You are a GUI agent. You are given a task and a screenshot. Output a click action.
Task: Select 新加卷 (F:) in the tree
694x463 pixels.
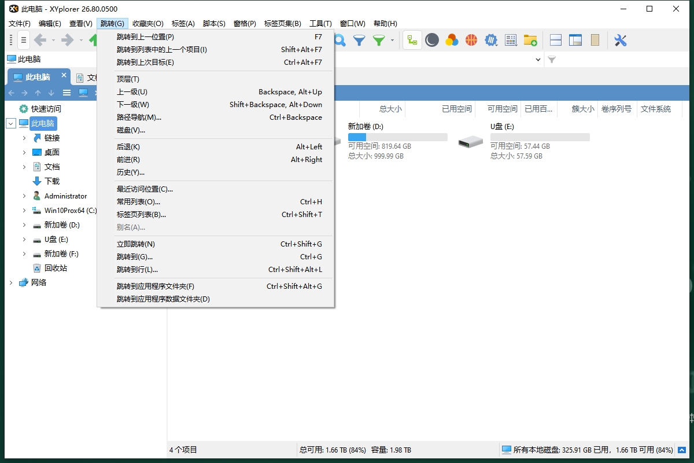61,253
